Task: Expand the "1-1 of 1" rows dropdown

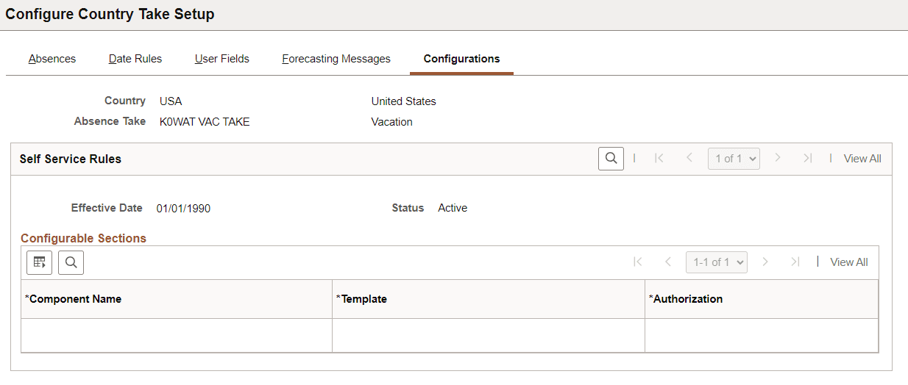Action: [x=716, y=262]
